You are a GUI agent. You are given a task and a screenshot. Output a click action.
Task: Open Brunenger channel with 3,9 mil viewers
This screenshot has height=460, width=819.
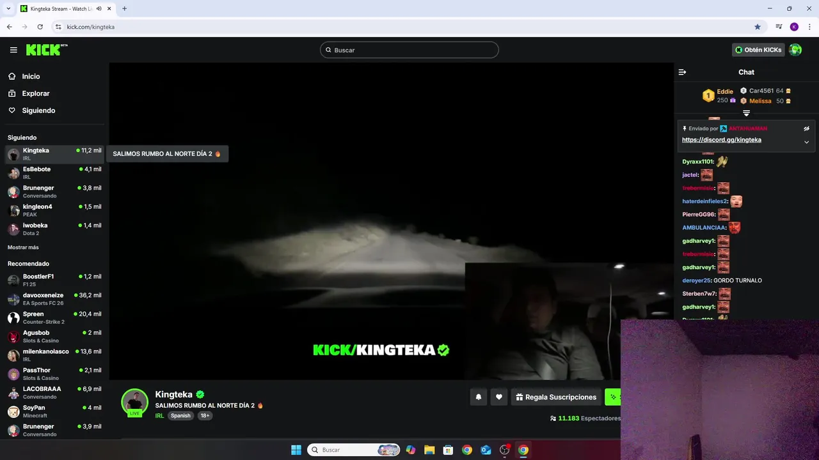pos(54,430)
